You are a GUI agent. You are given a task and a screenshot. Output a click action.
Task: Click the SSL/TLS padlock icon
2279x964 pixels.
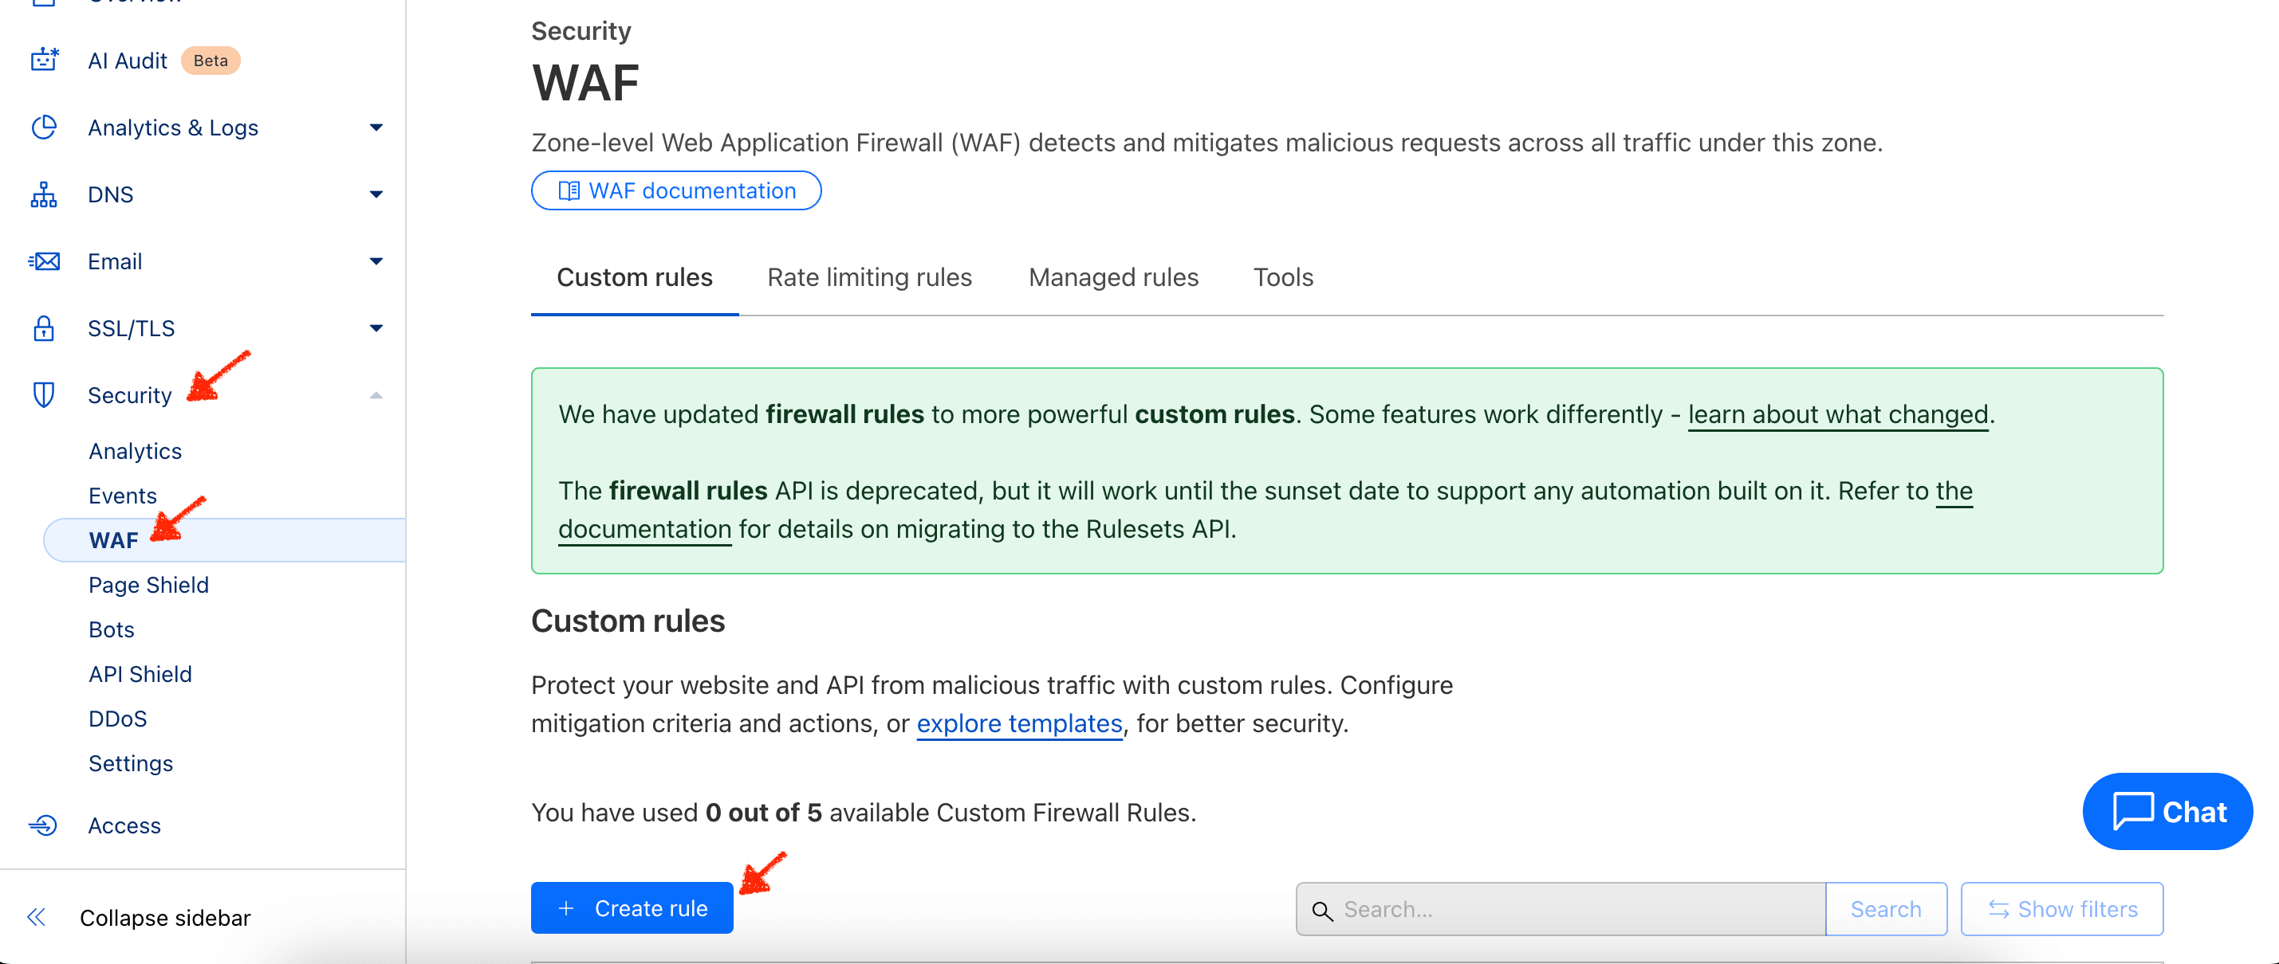click(x=44, y=329)
